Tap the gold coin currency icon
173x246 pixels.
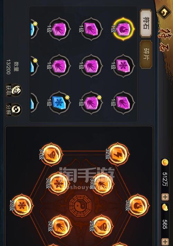click(165, 163)
